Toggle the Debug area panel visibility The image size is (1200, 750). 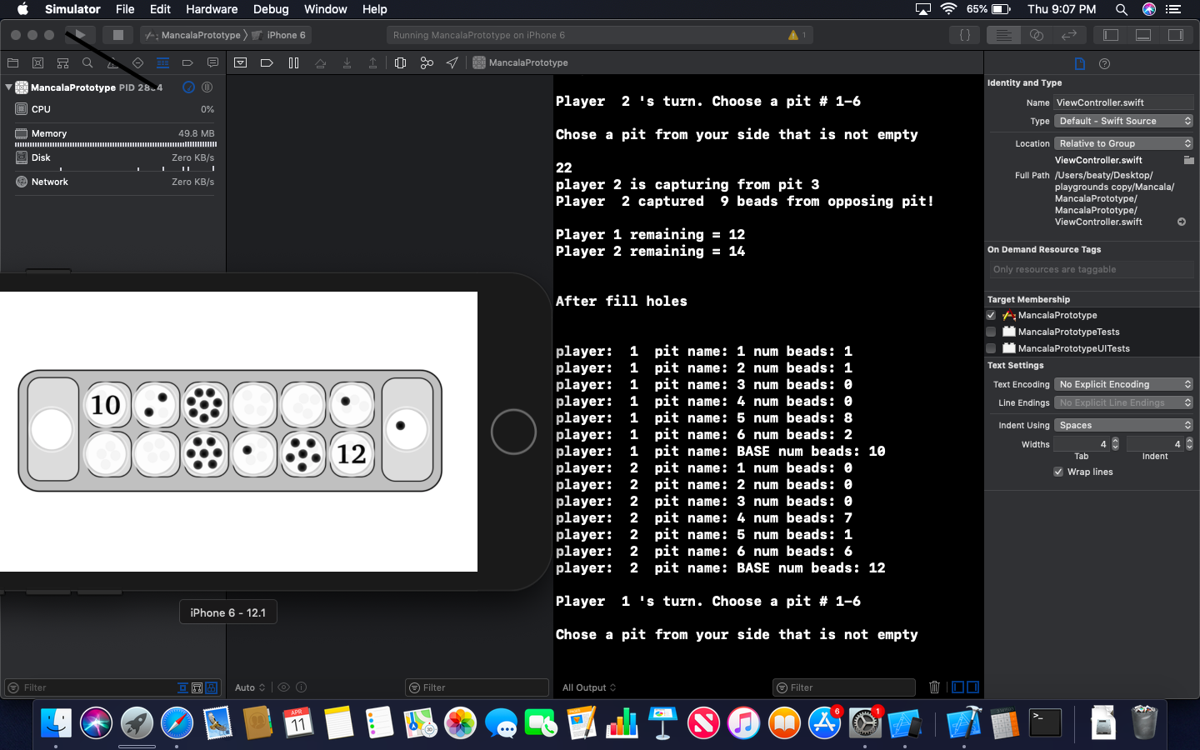(1143, 35)
